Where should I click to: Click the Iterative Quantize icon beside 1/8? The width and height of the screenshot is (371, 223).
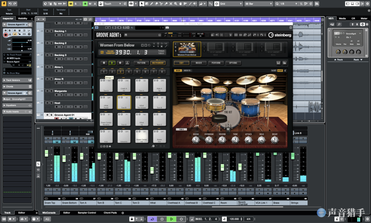coord(301,4)
